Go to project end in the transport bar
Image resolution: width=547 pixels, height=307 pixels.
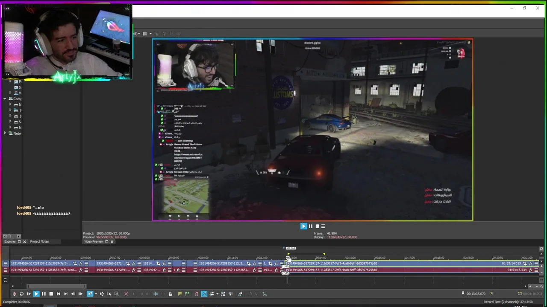[x=66, y=294]
